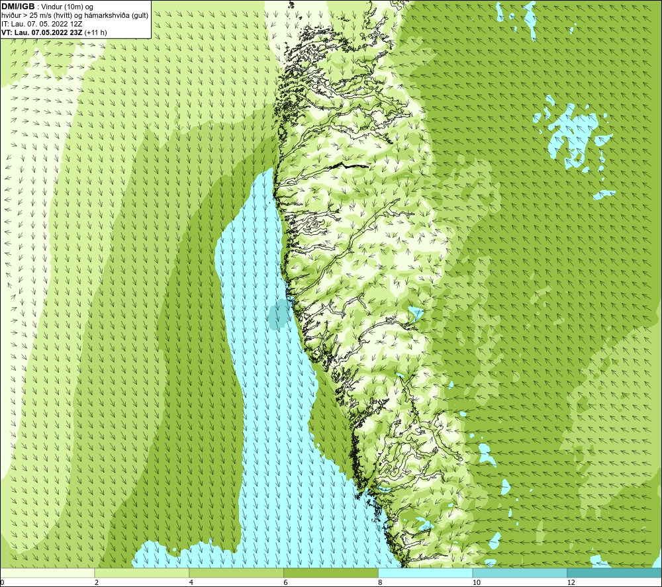Click the legend scale value 4
This screenshot has height=587, width=662.
click(191, 582)
